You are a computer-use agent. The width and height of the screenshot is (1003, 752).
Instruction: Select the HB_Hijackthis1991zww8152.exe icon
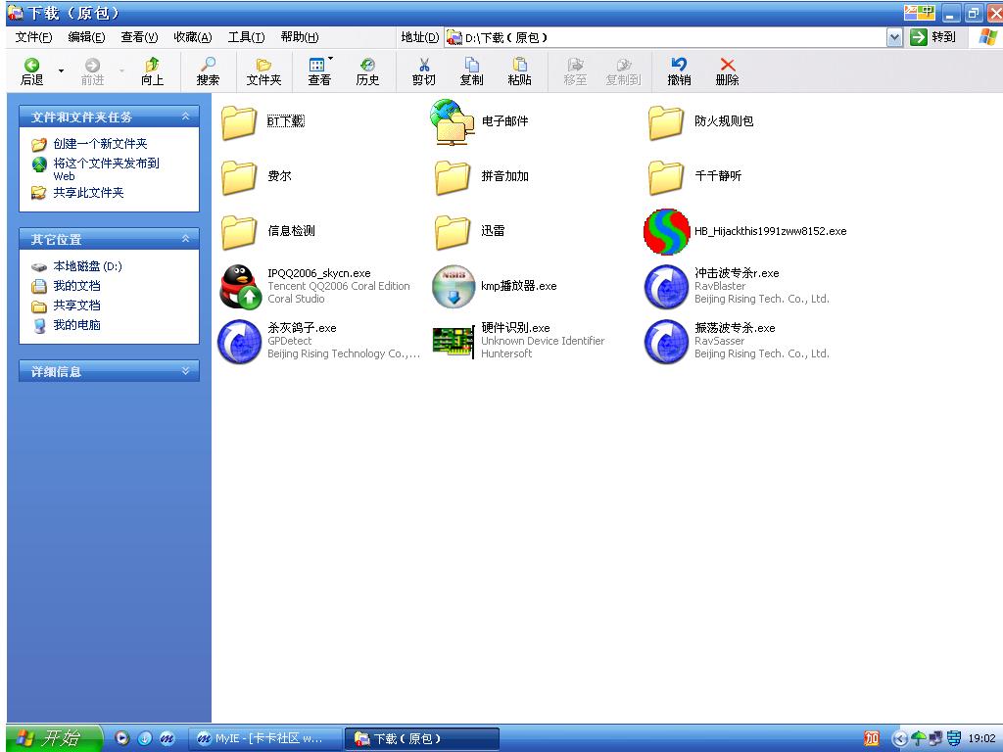coord(666,232)
